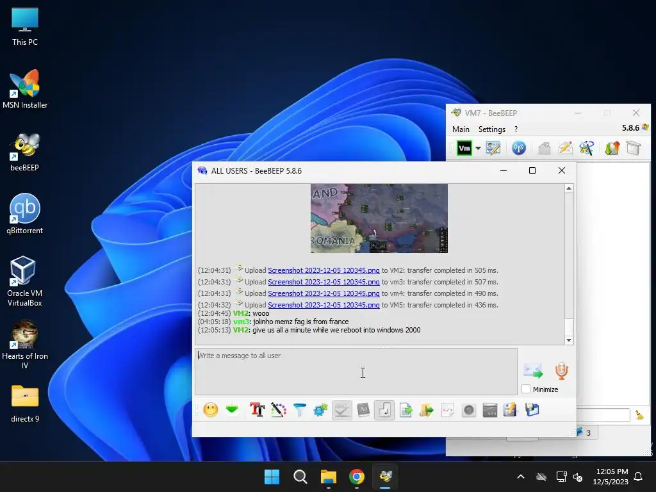Click the 5.8.6 version label icon
The image size is (656, 492).
coord(645,127)
